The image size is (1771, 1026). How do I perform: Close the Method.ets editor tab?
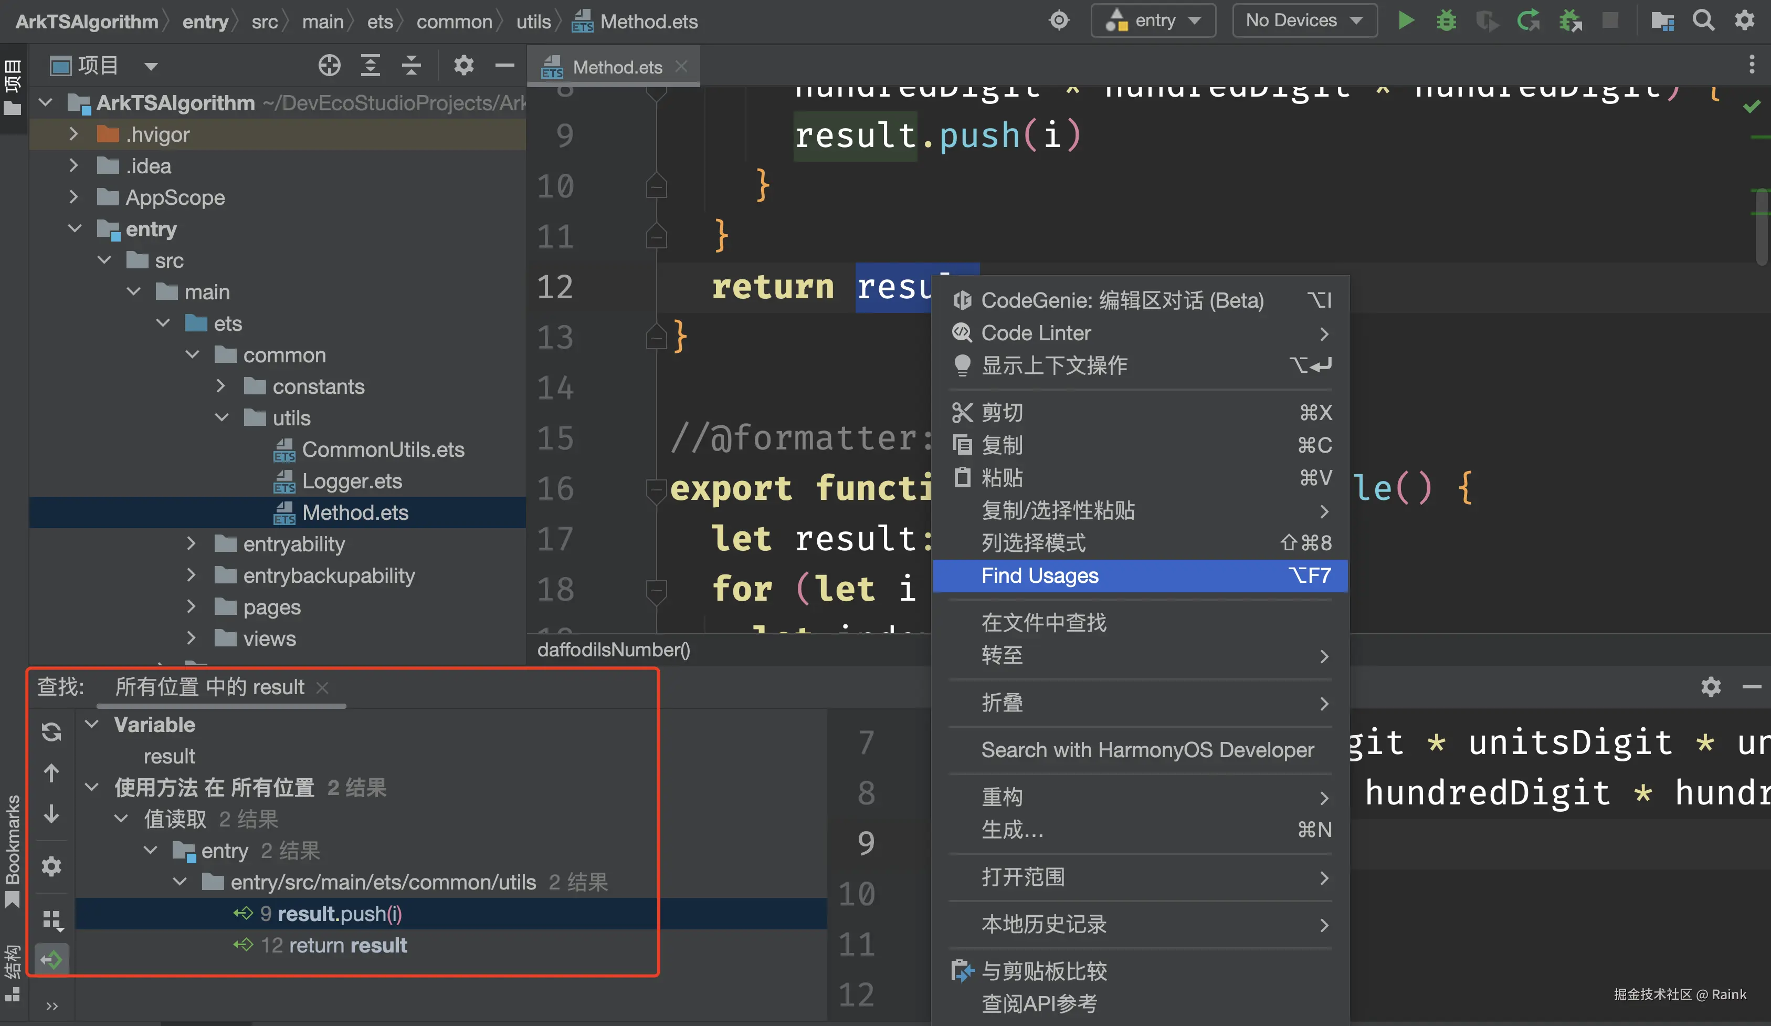coord(680,66)
